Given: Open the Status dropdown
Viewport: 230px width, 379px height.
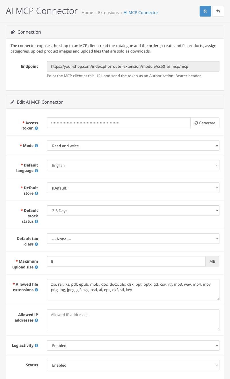Looking at the screenshot, I should [133, 365].
